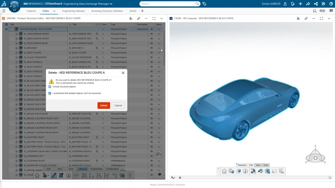Image resolution: width=335 pixels, height=188 pixels.
Task: Open the hamburger menu at top left
Action: [x=4, y=11]
